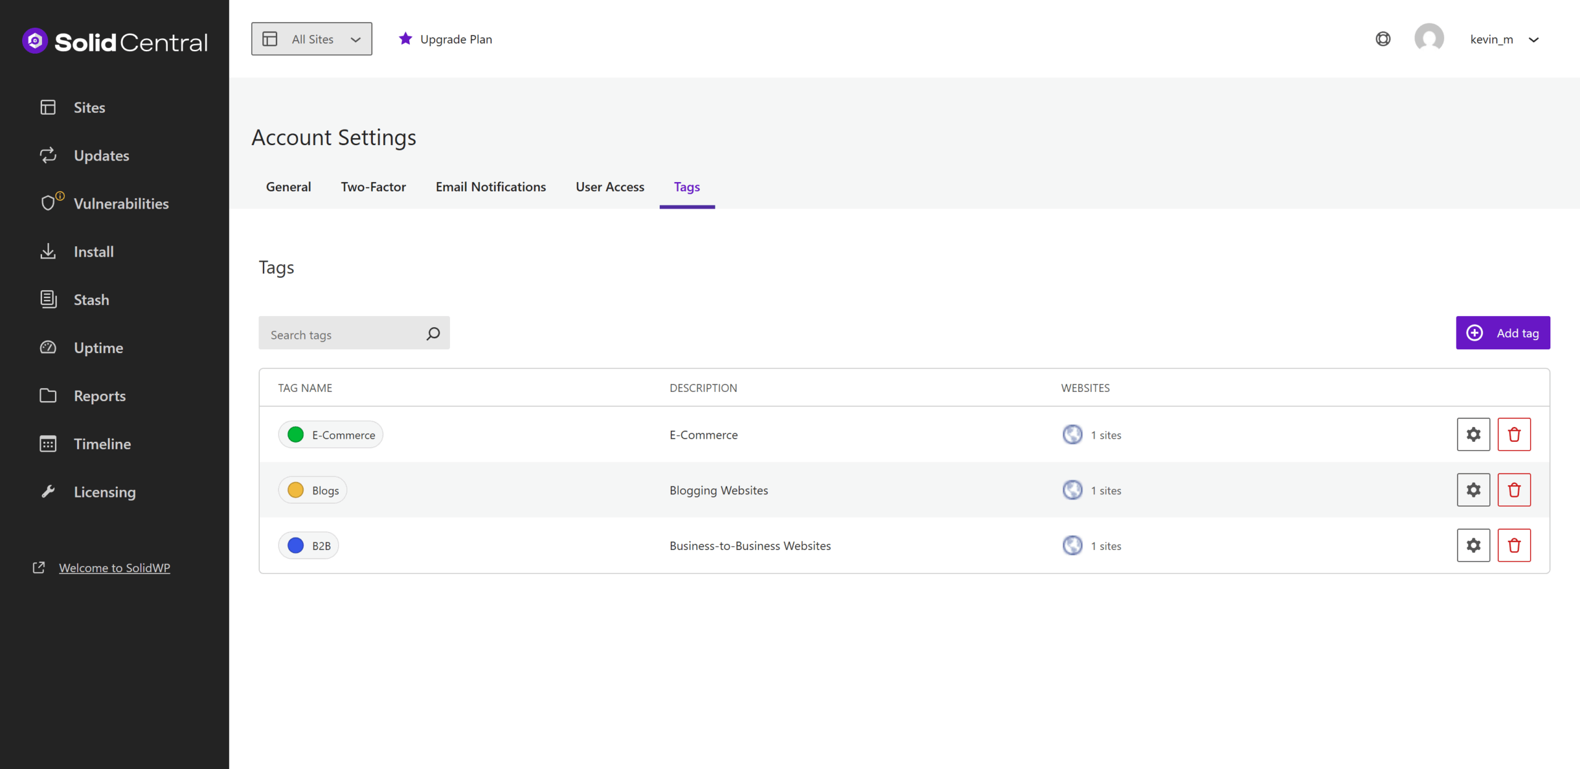Delete the Blogs tag
This screenshot has width=1580, height=769.
click(x=1514, y=489)
